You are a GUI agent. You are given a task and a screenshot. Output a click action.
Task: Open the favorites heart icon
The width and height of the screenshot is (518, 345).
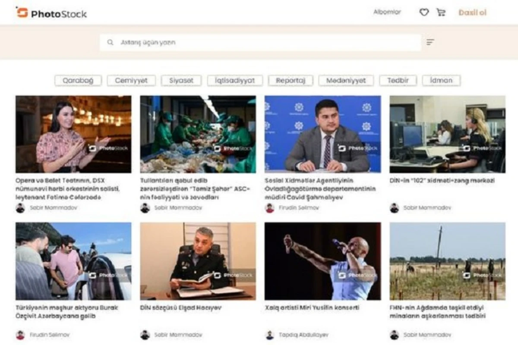(x=424, y=13)
